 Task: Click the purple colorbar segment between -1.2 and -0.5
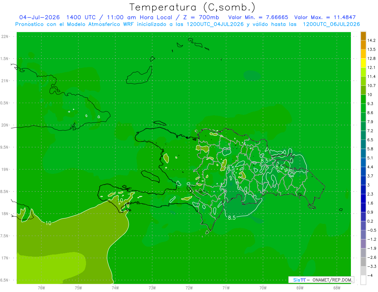pos(363,234)
